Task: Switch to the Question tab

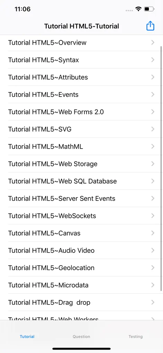Action: click(81, 337)
